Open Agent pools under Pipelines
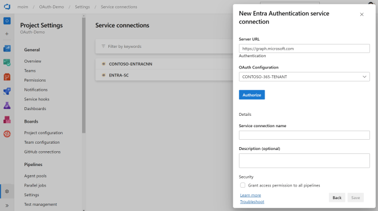The width and height of the screenshot is (378, 211). click(x=35, y=176)
